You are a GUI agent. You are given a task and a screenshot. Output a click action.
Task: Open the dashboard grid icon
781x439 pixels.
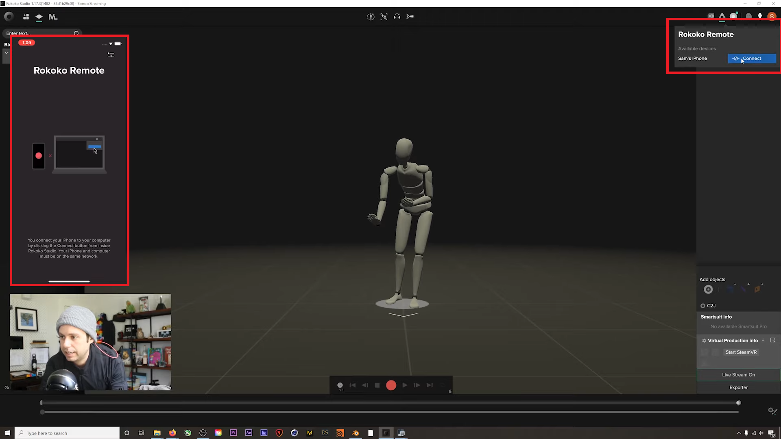tap(26, 17)
